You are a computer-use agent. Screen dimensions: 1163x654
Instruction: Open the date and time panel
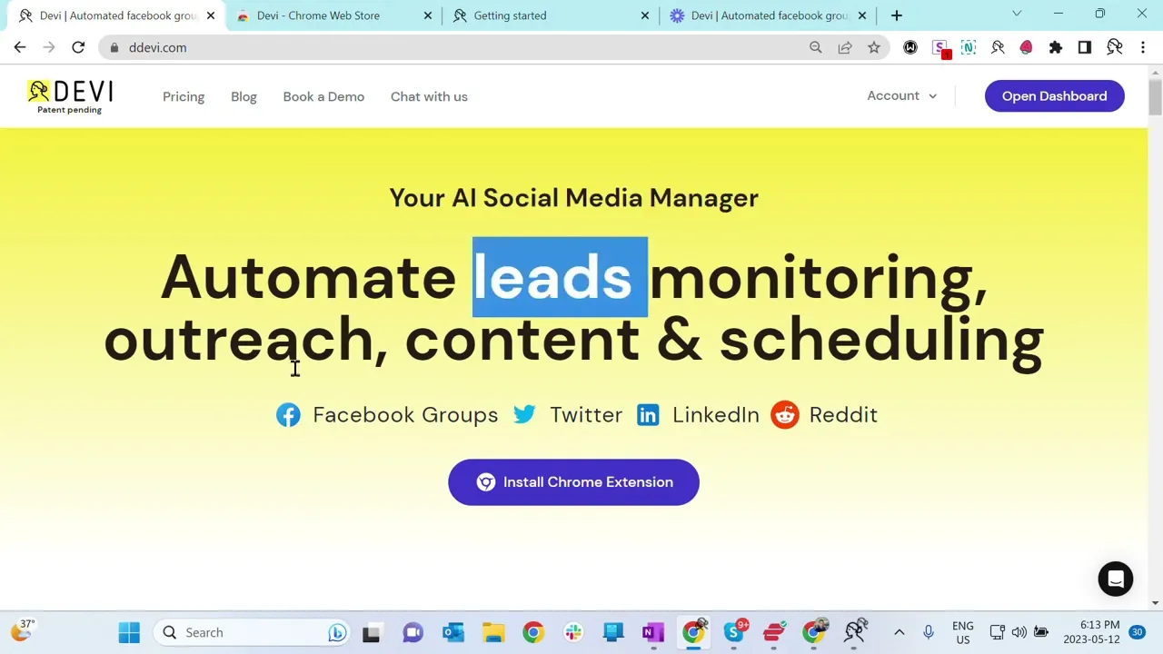1099,632
